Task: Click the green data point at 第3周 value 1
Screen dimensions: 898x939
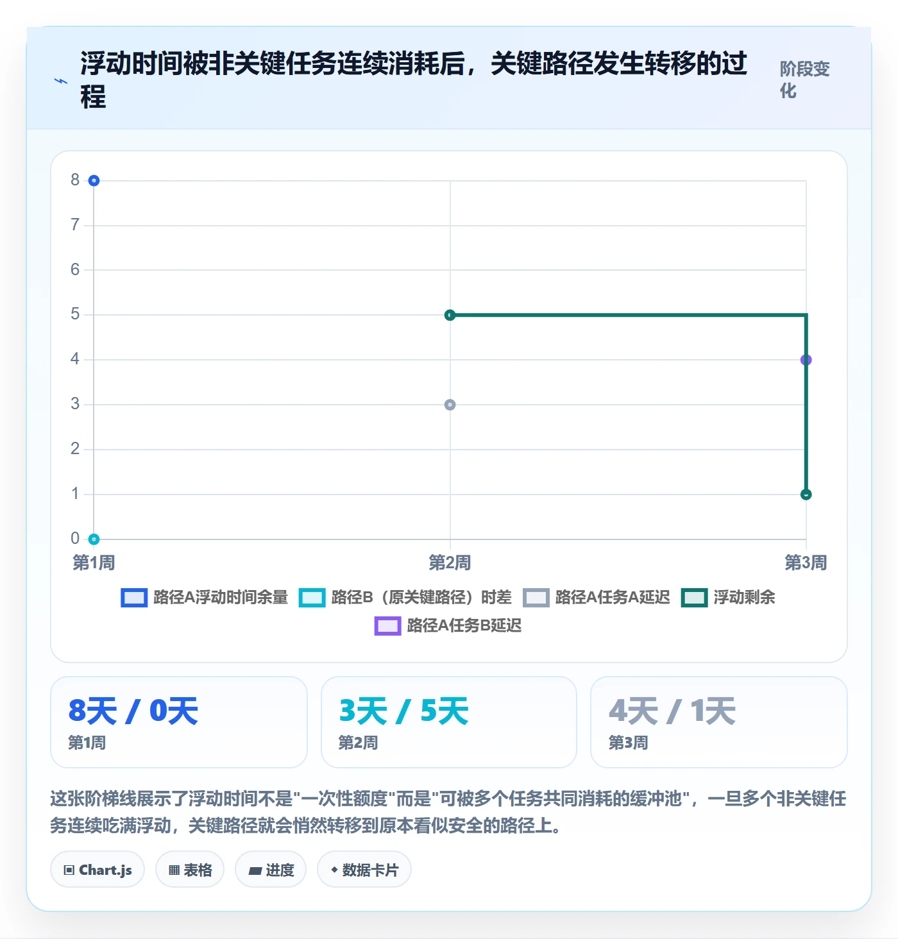Action: point(806,495)
